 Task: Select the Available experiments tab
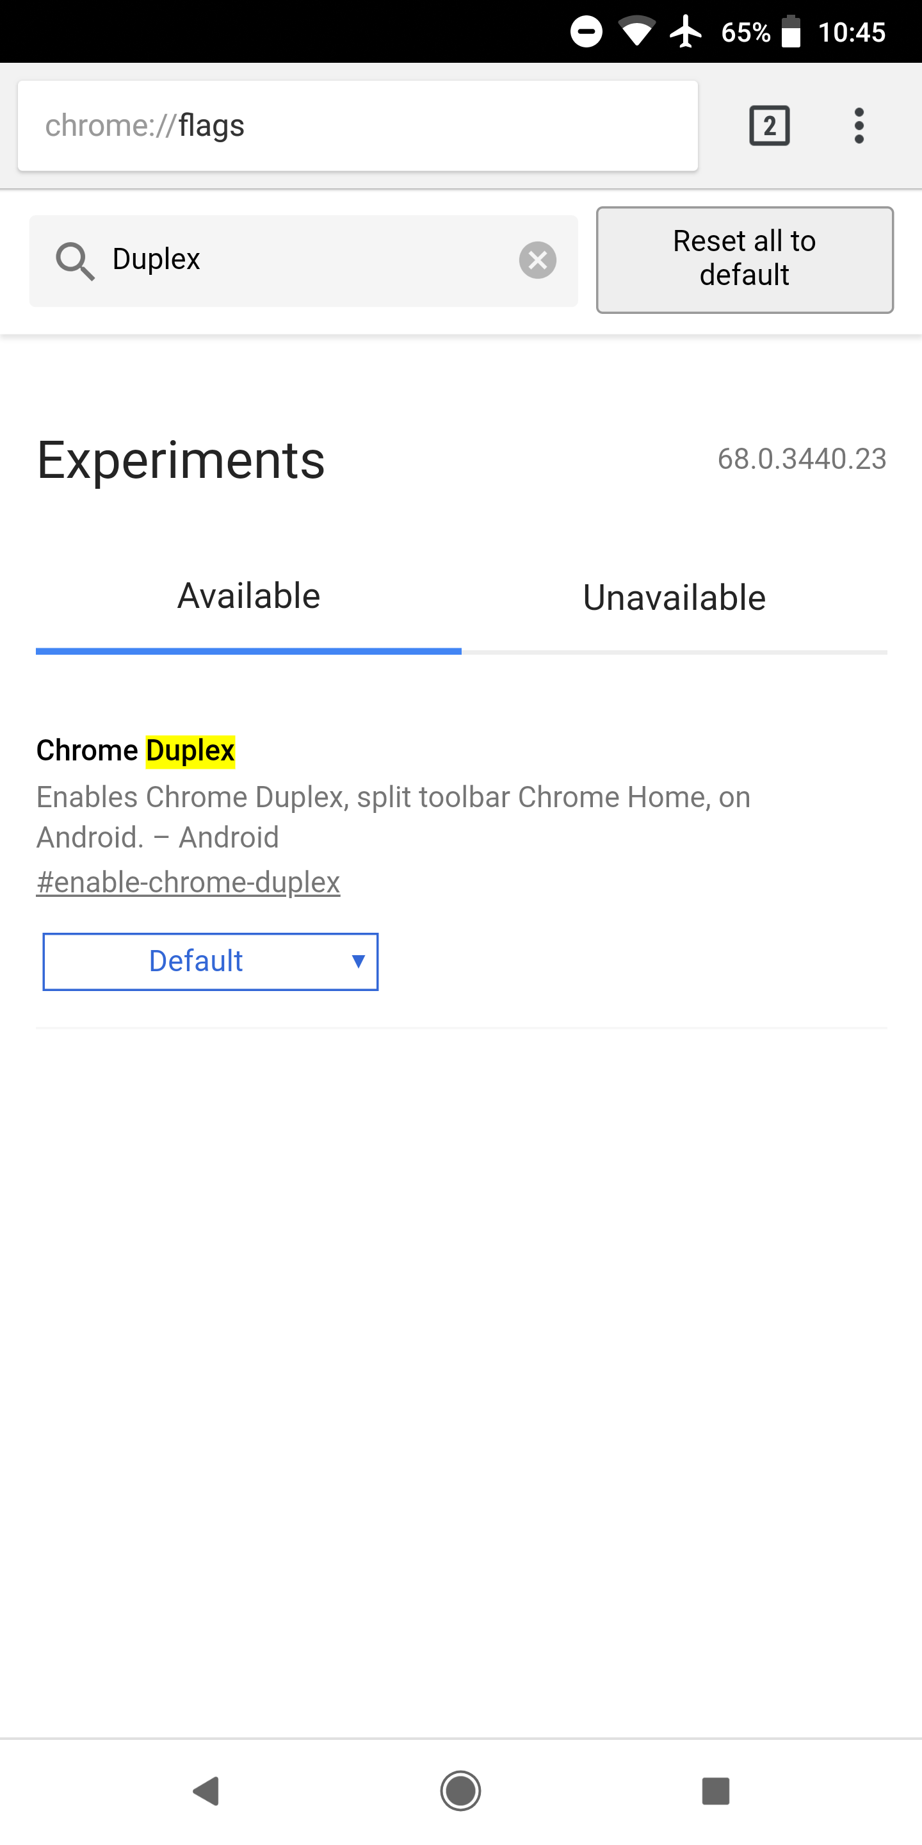249,596
